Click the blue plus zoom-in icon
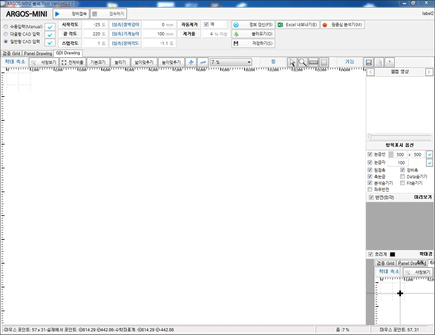This screenshot has height=335, width=435. (191, 62)
